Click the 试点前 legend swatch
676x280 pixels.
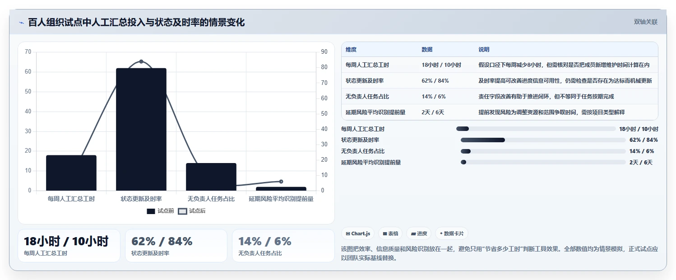pos(151,211)
